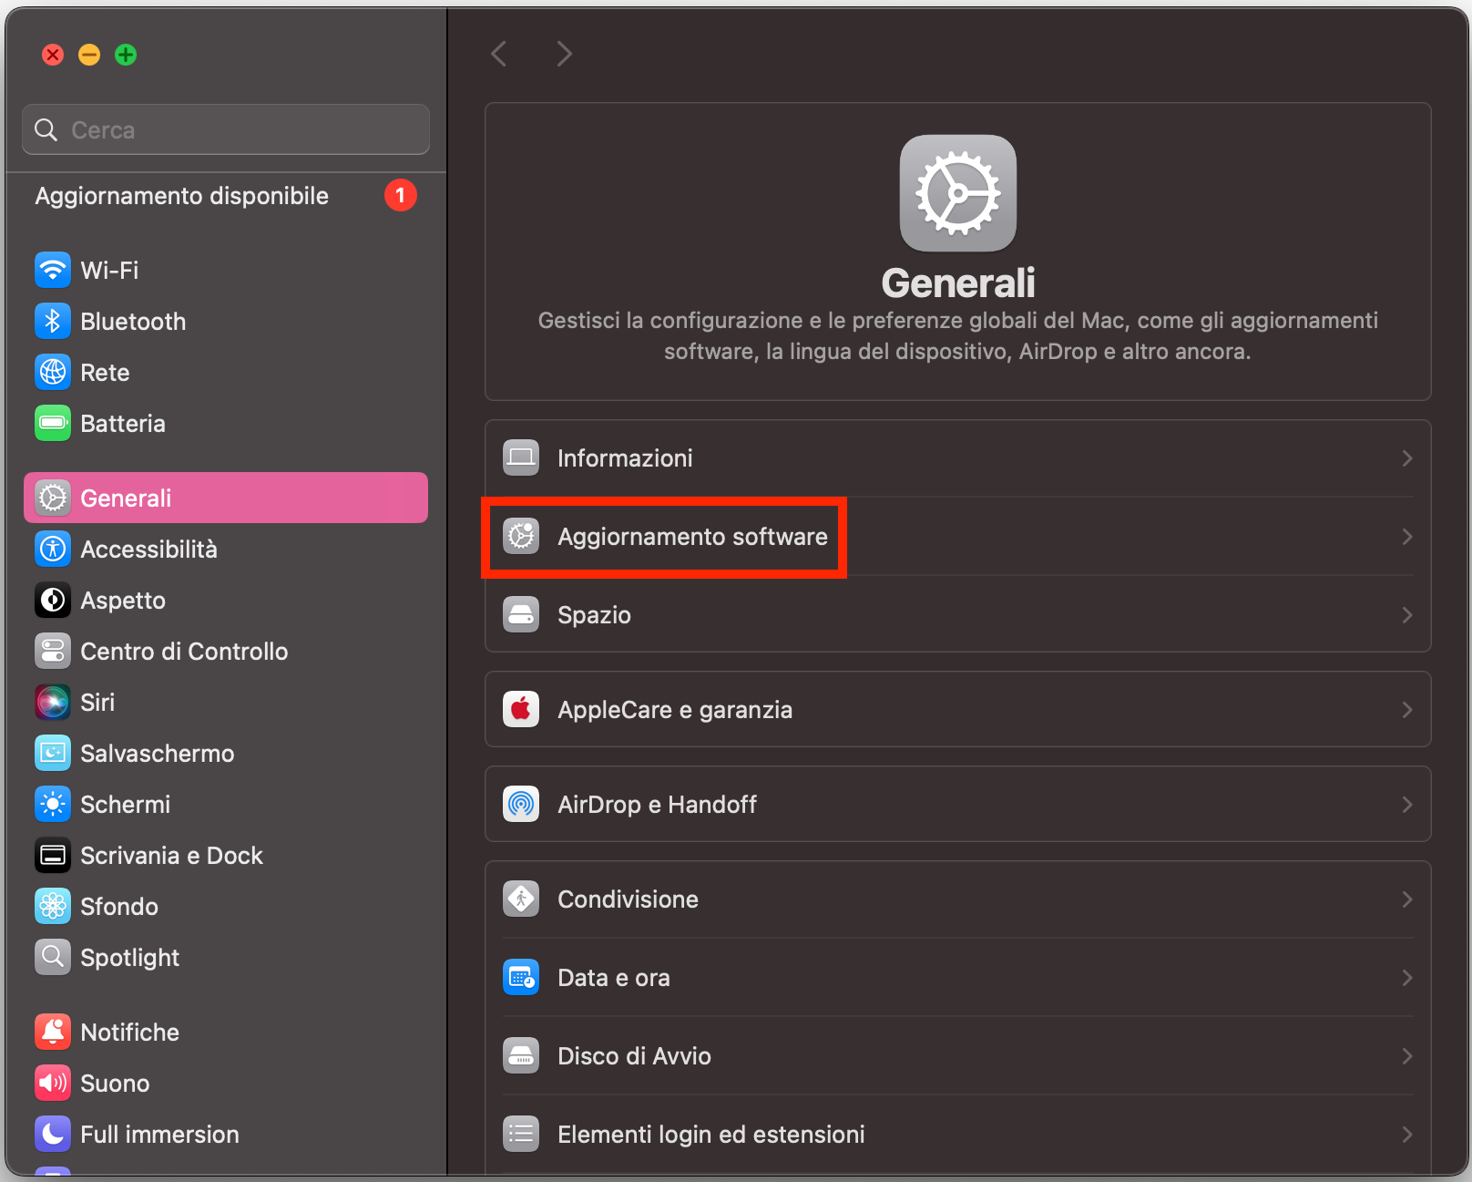Click the Informazioni laptop icon
Screen dimensions: 1472x1182
[x=521, y=457]
